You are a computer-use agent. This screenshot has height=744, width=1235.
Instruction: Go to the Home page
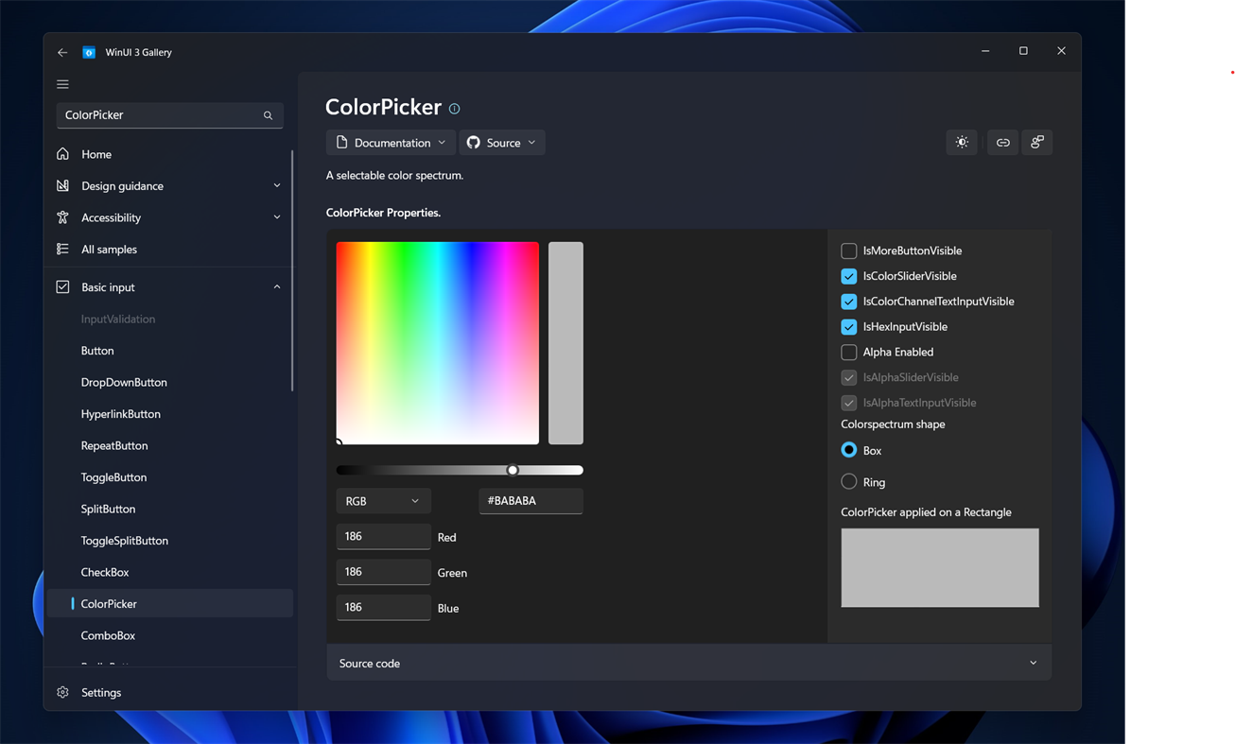click(95, 153)
